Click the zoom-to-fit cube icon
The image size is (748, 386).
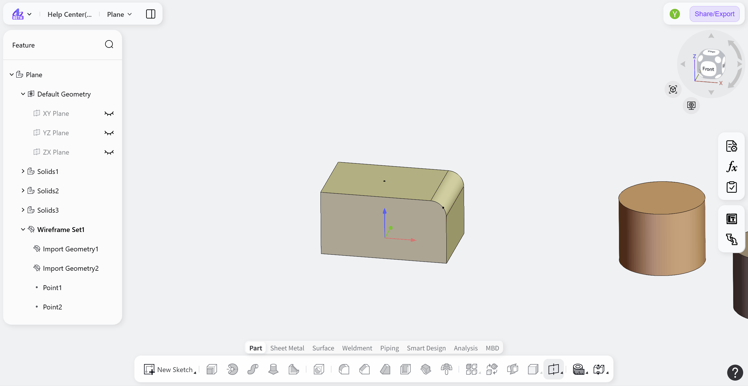(673, 89)
